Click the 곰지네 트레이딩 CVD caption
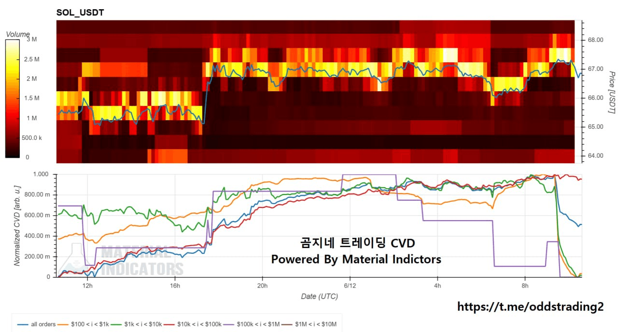The width and height of the screenshot is (618, 332). pos(357,243)
